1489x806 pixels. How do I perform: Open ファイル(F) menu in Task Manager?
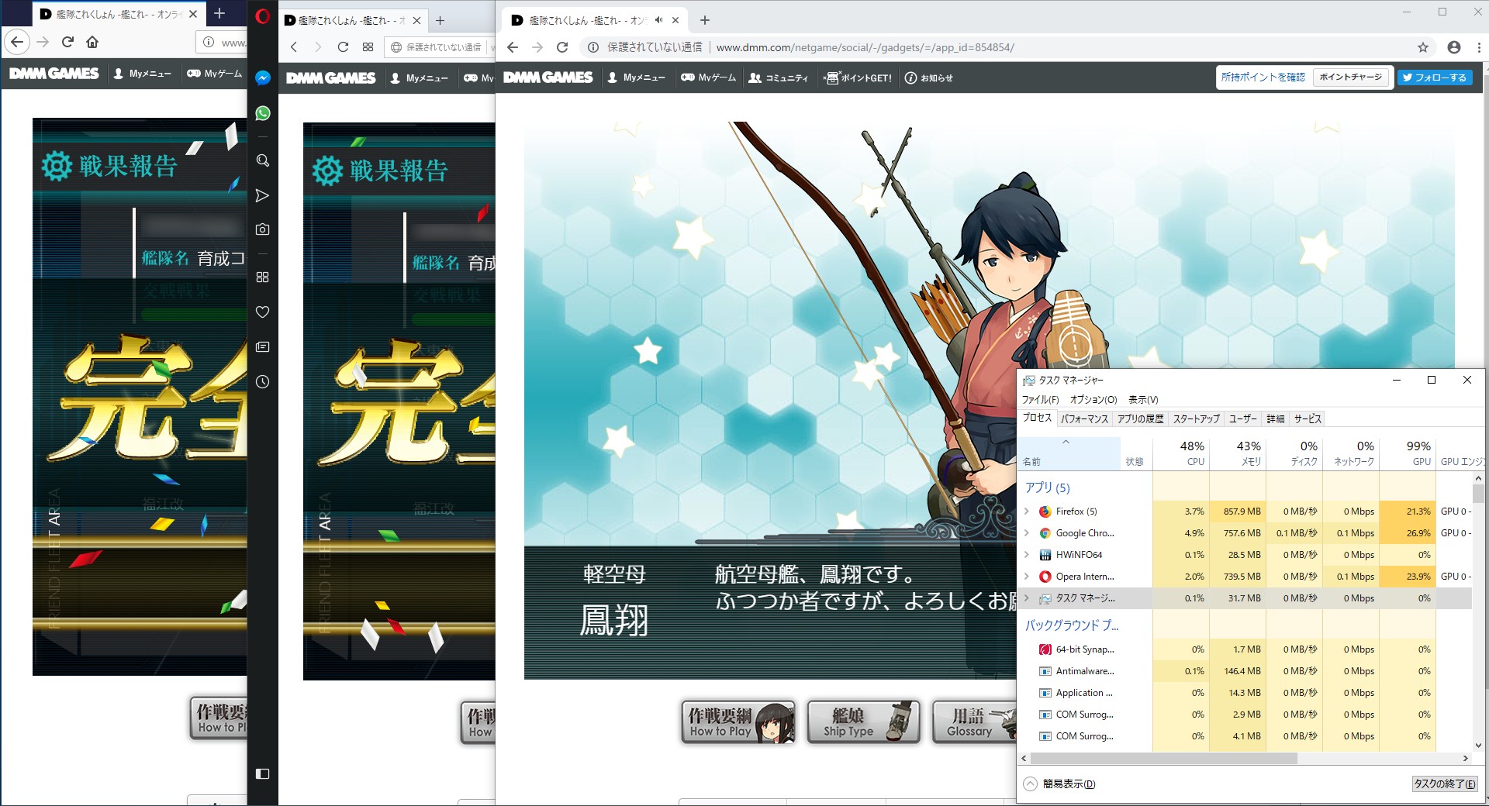pyautogui.click(x=1040, y=400)
